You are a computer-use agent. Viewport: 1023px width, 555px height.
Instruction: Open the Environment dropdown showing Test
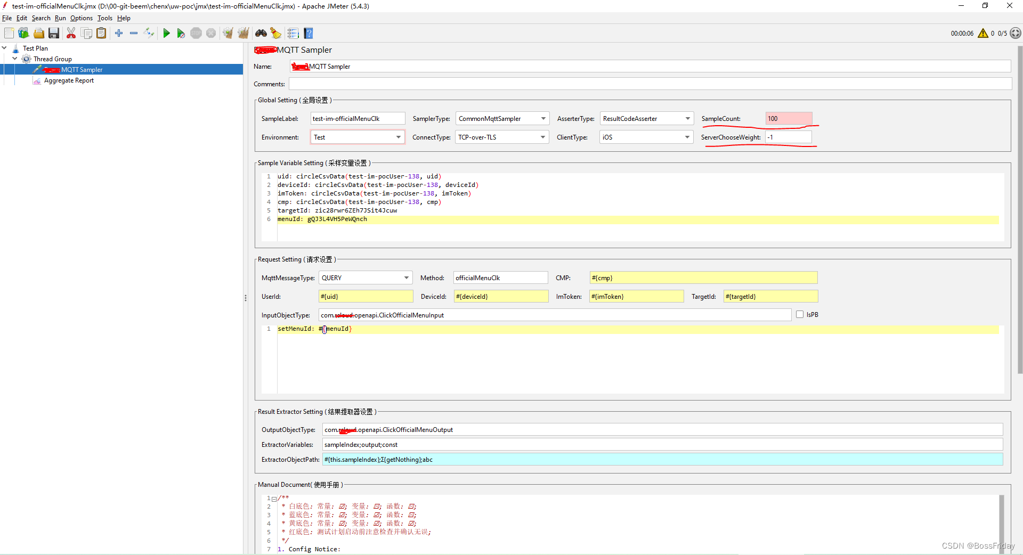357,137
